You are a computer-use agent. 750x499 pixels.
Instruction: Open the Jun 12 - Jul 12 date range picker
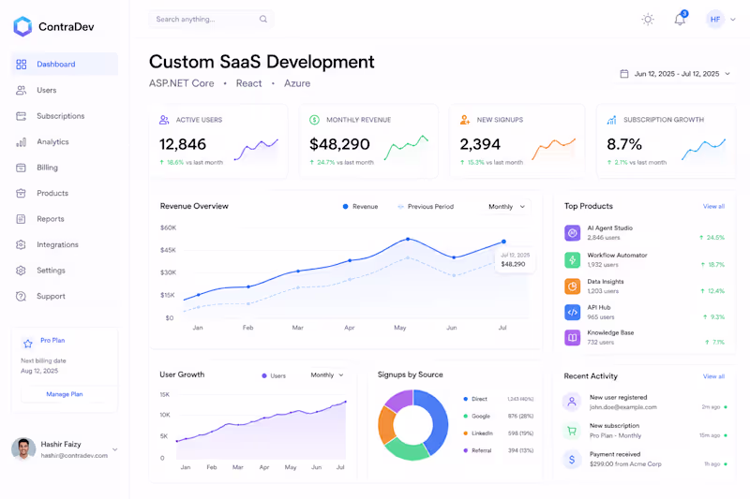pyautogui.click(x=676, y=74)
